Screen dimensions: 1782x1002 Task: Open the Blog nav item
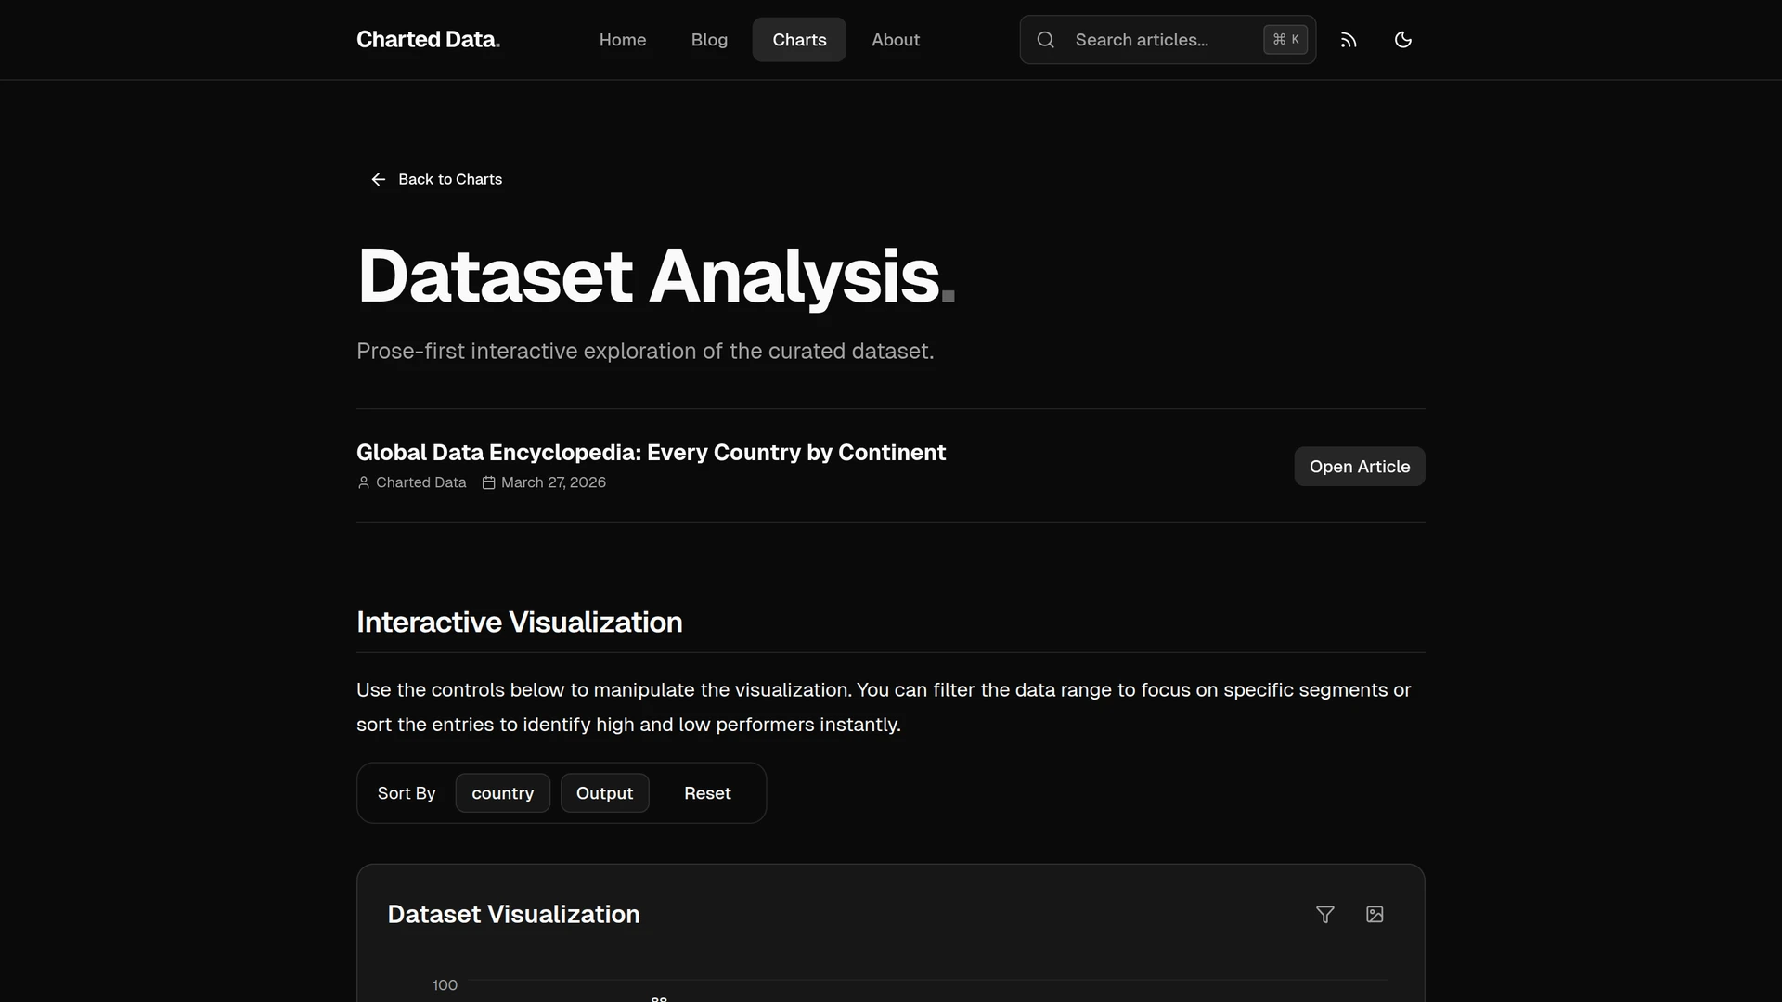pos(709,40)
